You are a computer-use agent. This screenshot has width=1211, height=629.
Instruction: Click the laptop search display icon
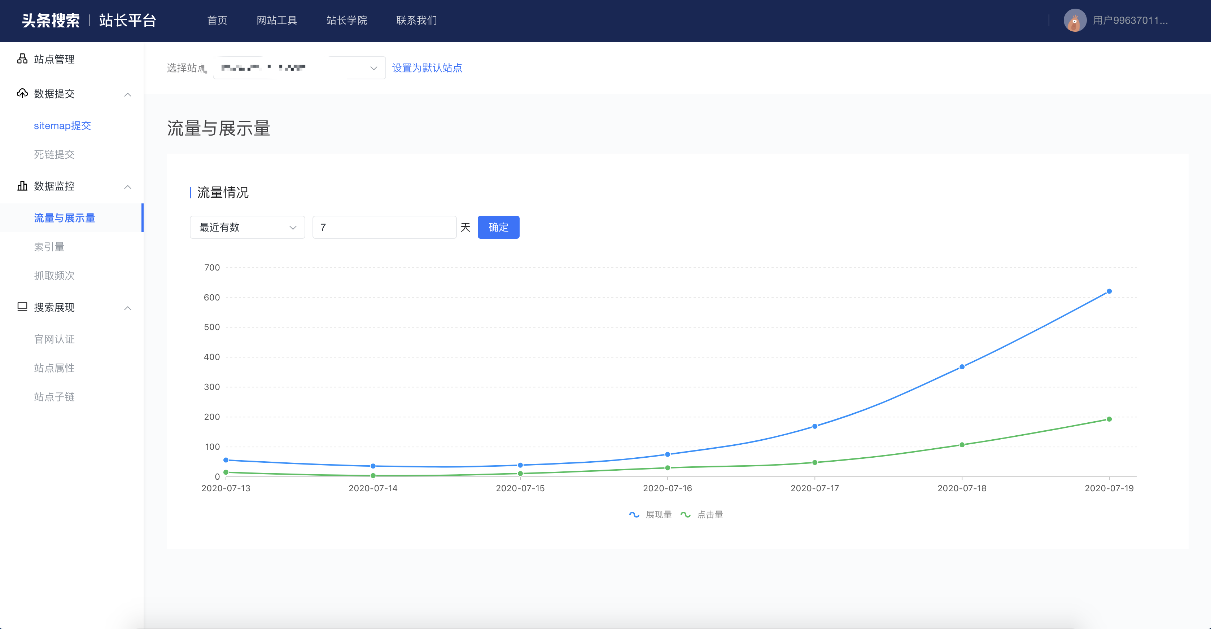click(22, 307)
